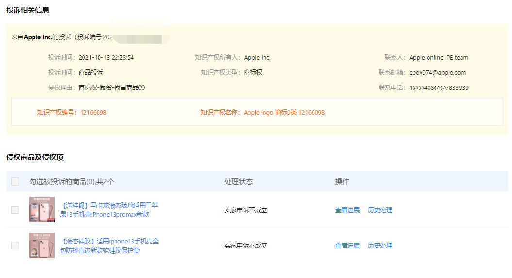
Task: Click 查看进展 for the 液态硅胶 product
Action: (x=347, y=245)
